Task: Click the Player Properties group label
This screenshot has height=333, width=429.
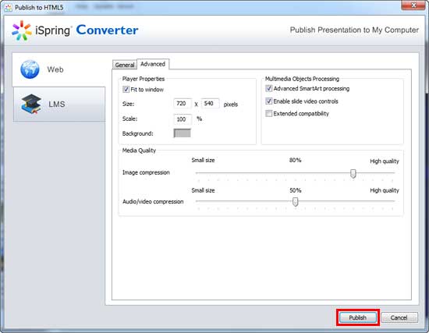Action: [x=144, y=79]
